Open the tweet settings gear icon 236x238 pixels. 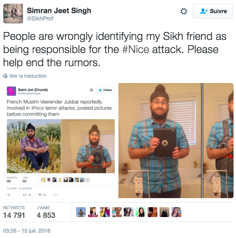coord(184,12)
